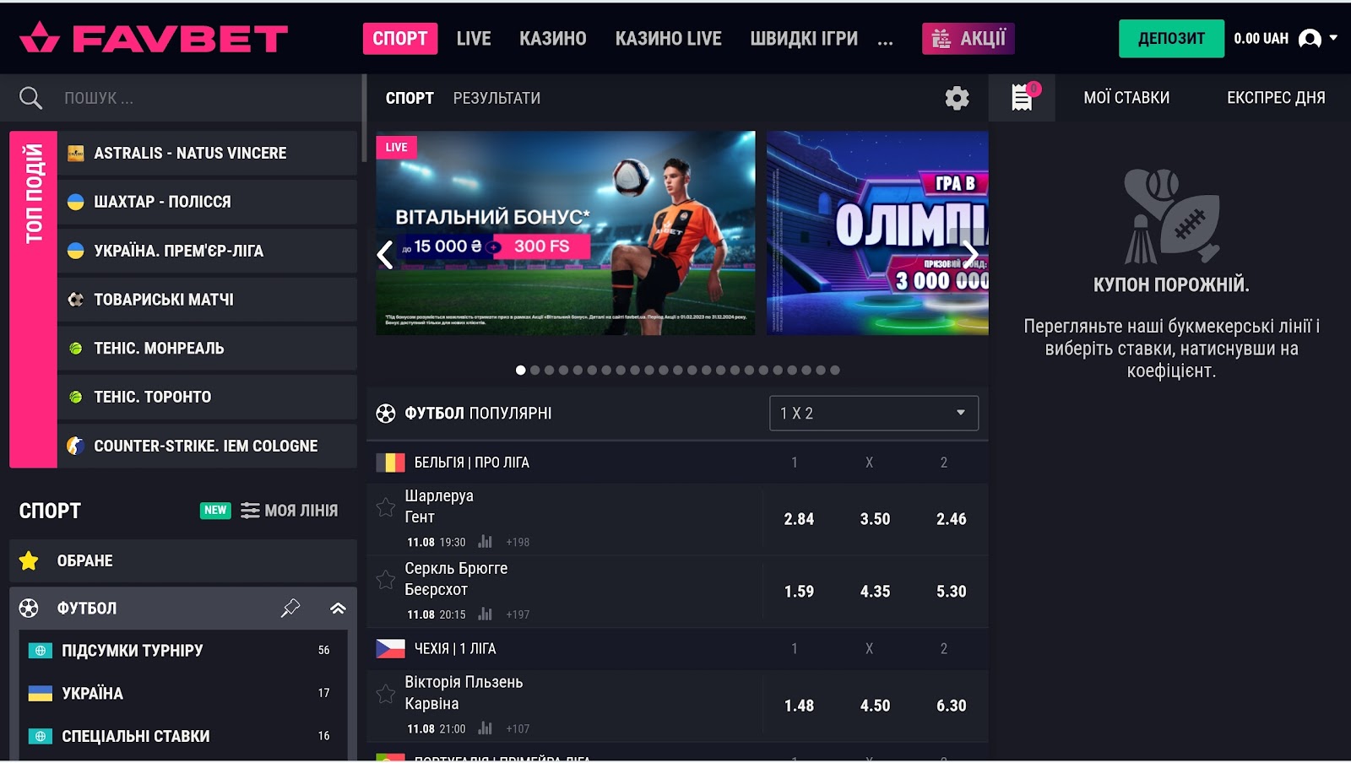Open the Казино Live menu item

coord(668,38)
